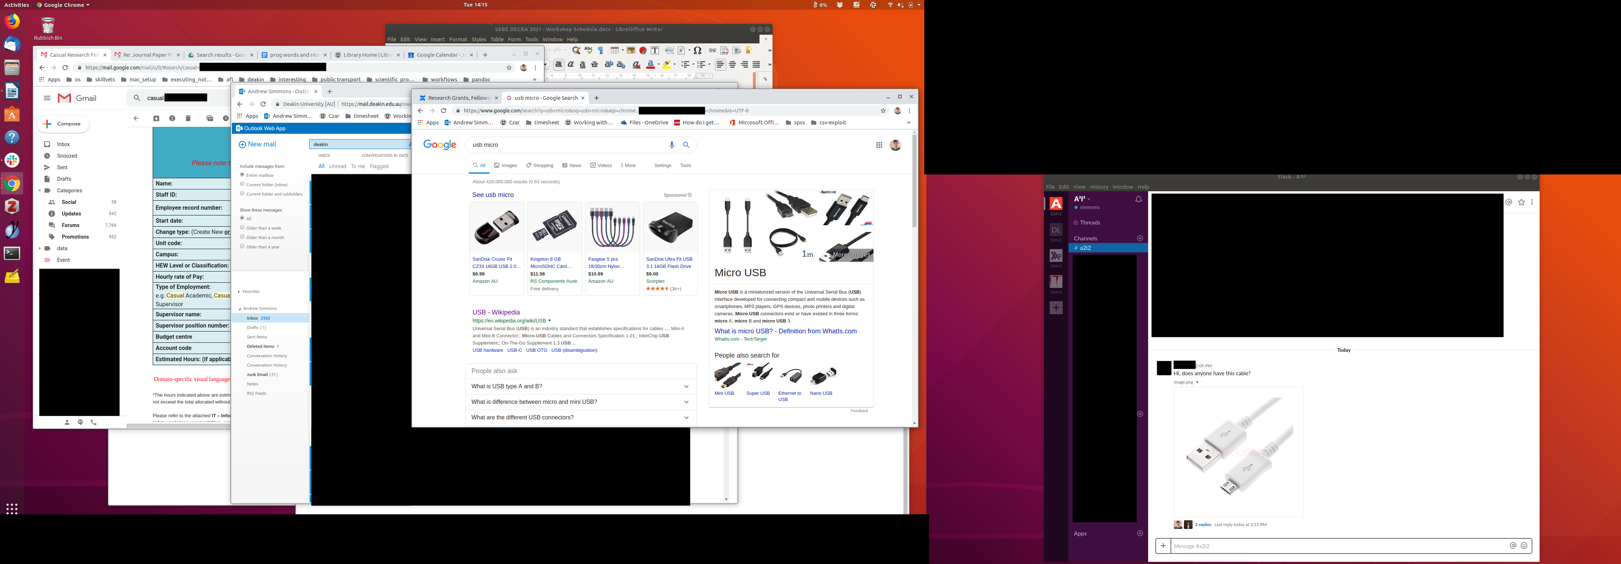This screenshot has width=1621, height=564.
Task: Select the Entire mailbox radio option
Action: pos(242,175)
